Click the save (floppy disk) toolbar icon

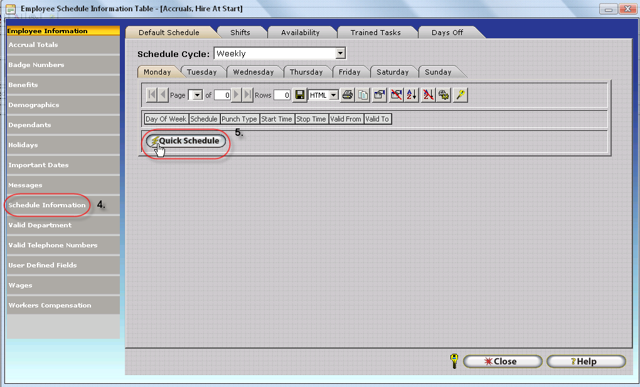(300, 95)
